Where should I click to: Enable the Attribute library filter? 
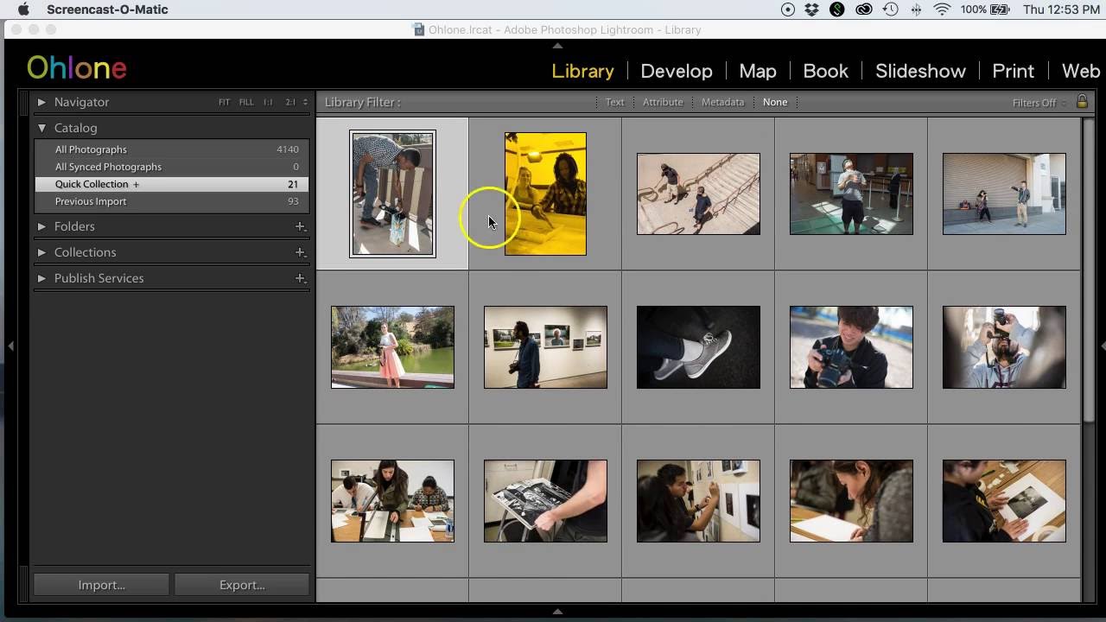[x=663, y=102]
